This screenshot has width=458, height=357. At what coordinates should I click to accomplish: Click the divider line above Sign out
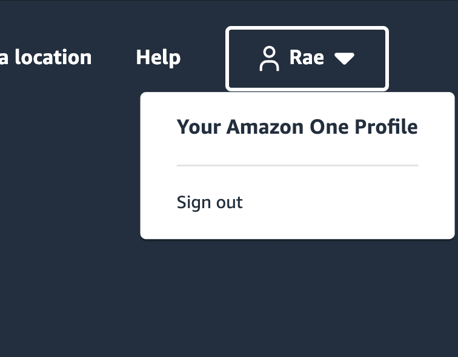[297, 165]
